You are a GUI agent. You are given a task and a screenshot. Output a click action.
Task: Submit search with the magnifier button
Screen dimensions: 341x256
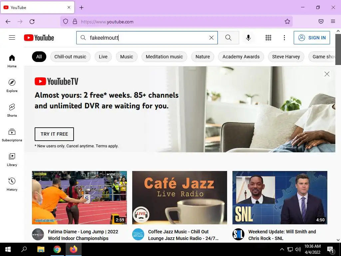[x=228, y=38]
